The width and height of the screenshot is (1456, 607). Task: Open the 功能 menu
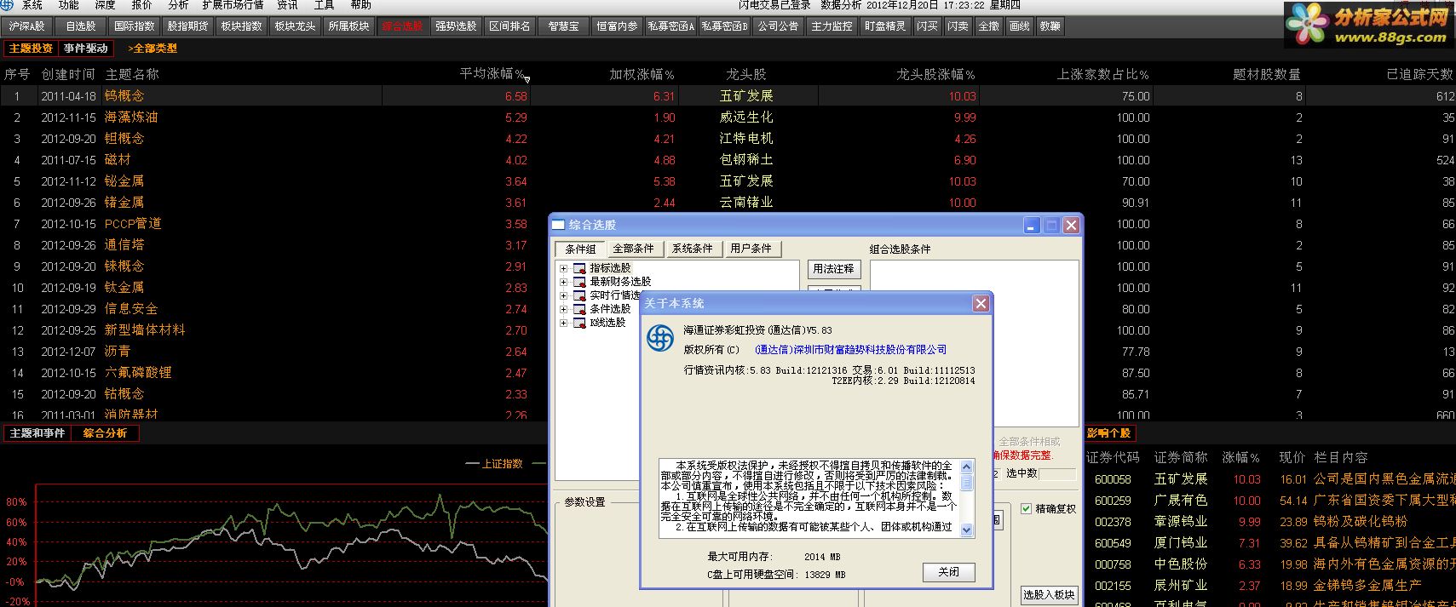[68, 5]
